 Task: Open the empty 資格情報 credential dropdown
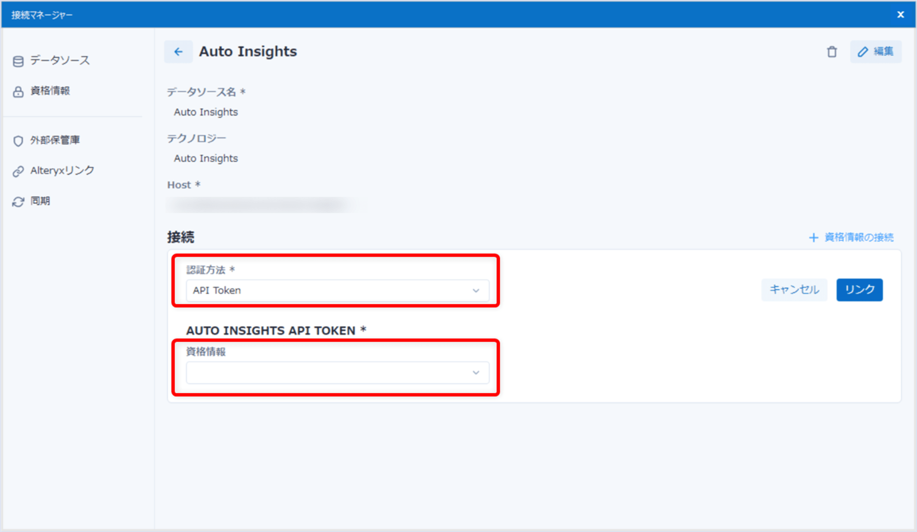[337, 373]
